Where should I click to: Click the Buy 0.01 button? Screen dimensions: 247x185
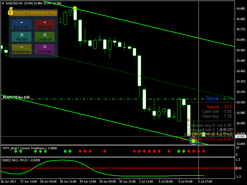pos(22,24)
